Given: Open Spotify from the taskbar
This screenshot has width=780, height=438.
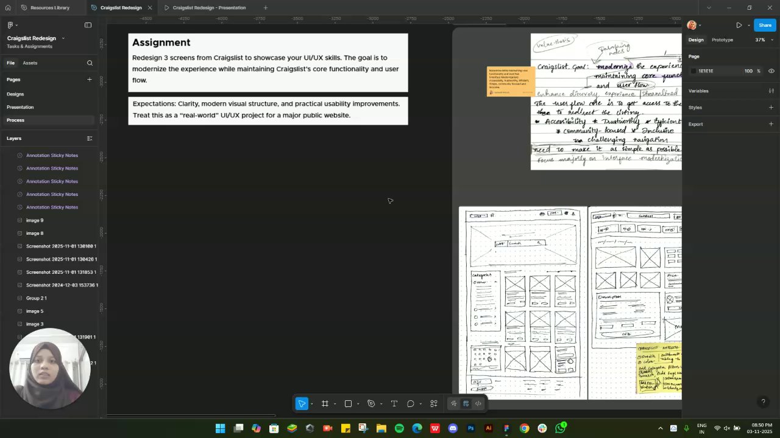Looking at the screenshot, I should [x=399, y=428].
